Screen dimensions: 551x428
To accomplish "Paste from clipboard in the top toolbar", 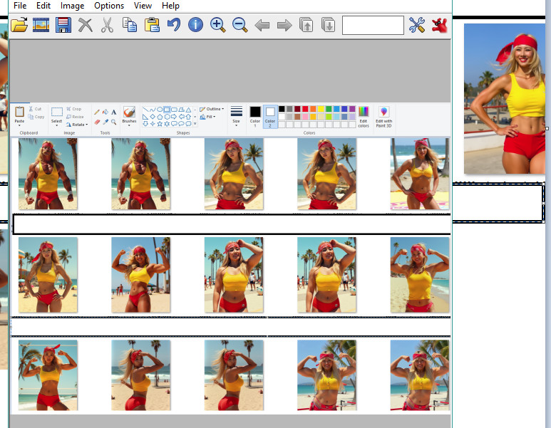I will point(152,25).
